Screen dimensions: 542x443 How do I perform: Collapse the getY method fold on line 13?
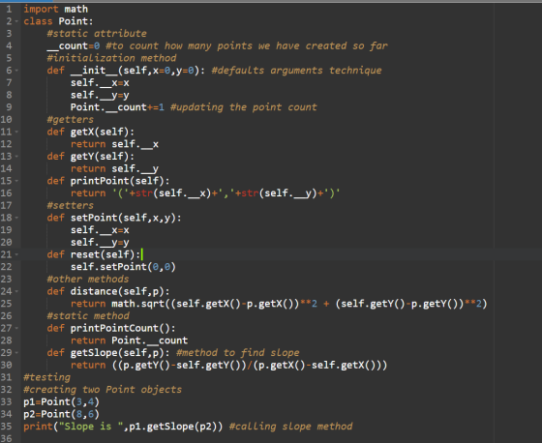16,157
